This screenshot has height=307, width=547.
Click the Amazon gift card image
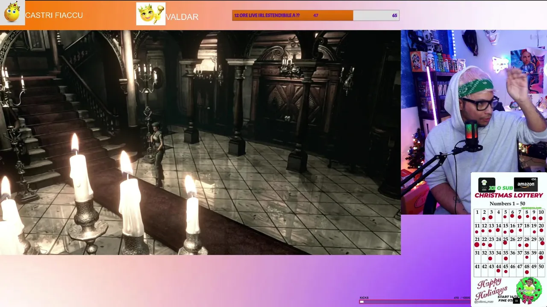pyautogui.click(x=526, y=184)
